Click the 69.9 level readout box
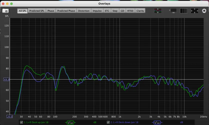The height and width of the screenshot is (125, 209). [7, 79]
